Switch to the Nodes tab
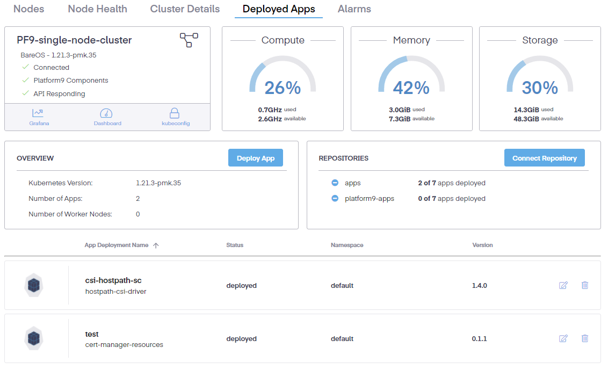The height and width of the screenshot is (369, 608). pyautogui.click(x=29, y=9)
